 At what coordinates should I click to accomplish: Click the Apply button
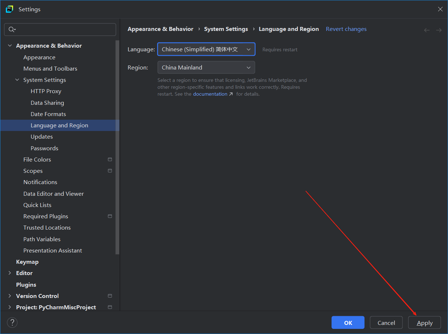[425, 322]
